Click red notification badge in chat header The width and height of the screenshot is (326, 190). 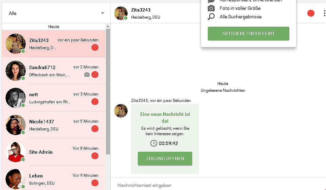pyautogui.click(x=311, y=13)
